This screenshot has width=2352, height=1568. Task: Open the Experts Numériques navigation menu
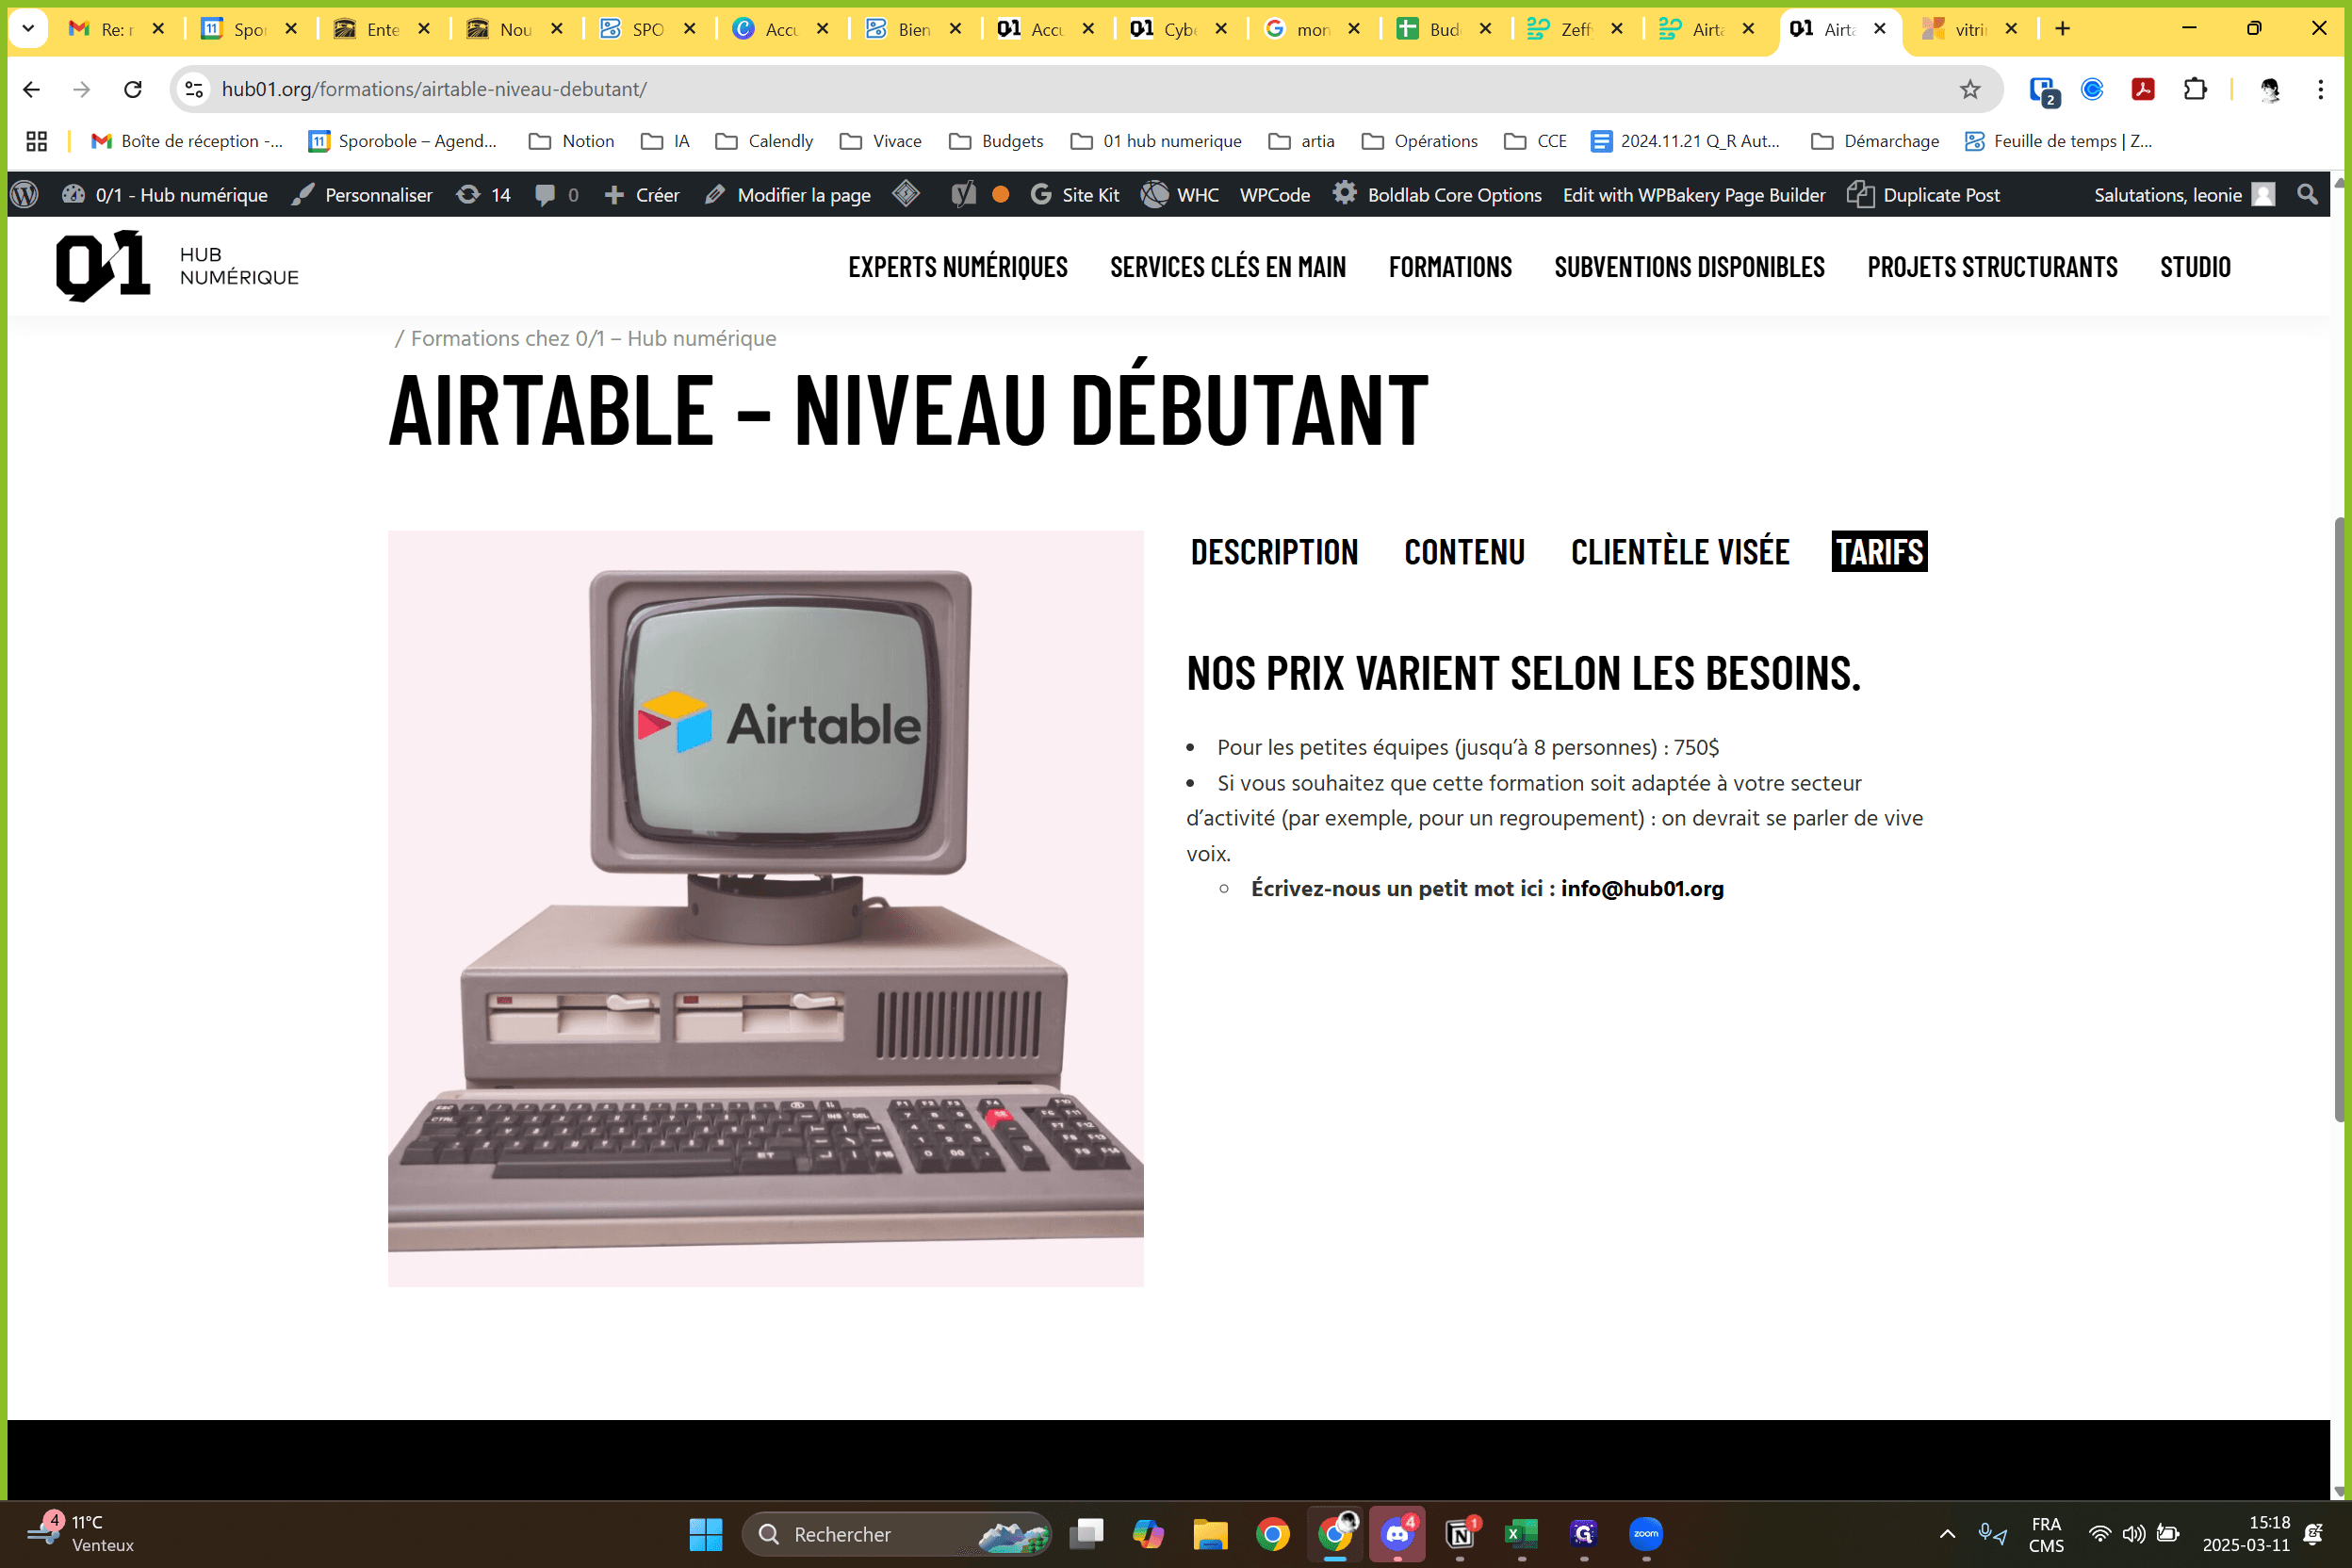click(x=958, y=267)
